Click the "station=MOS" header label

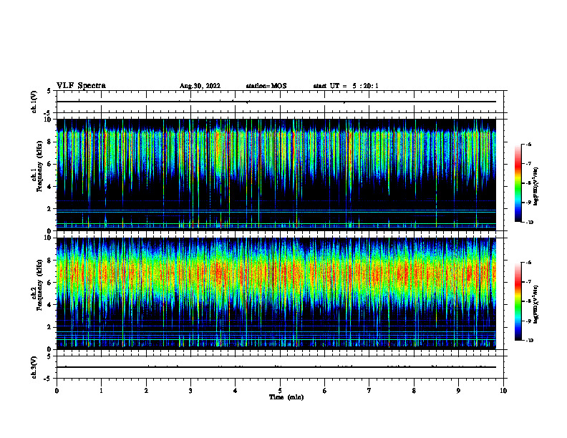[266, 86]
